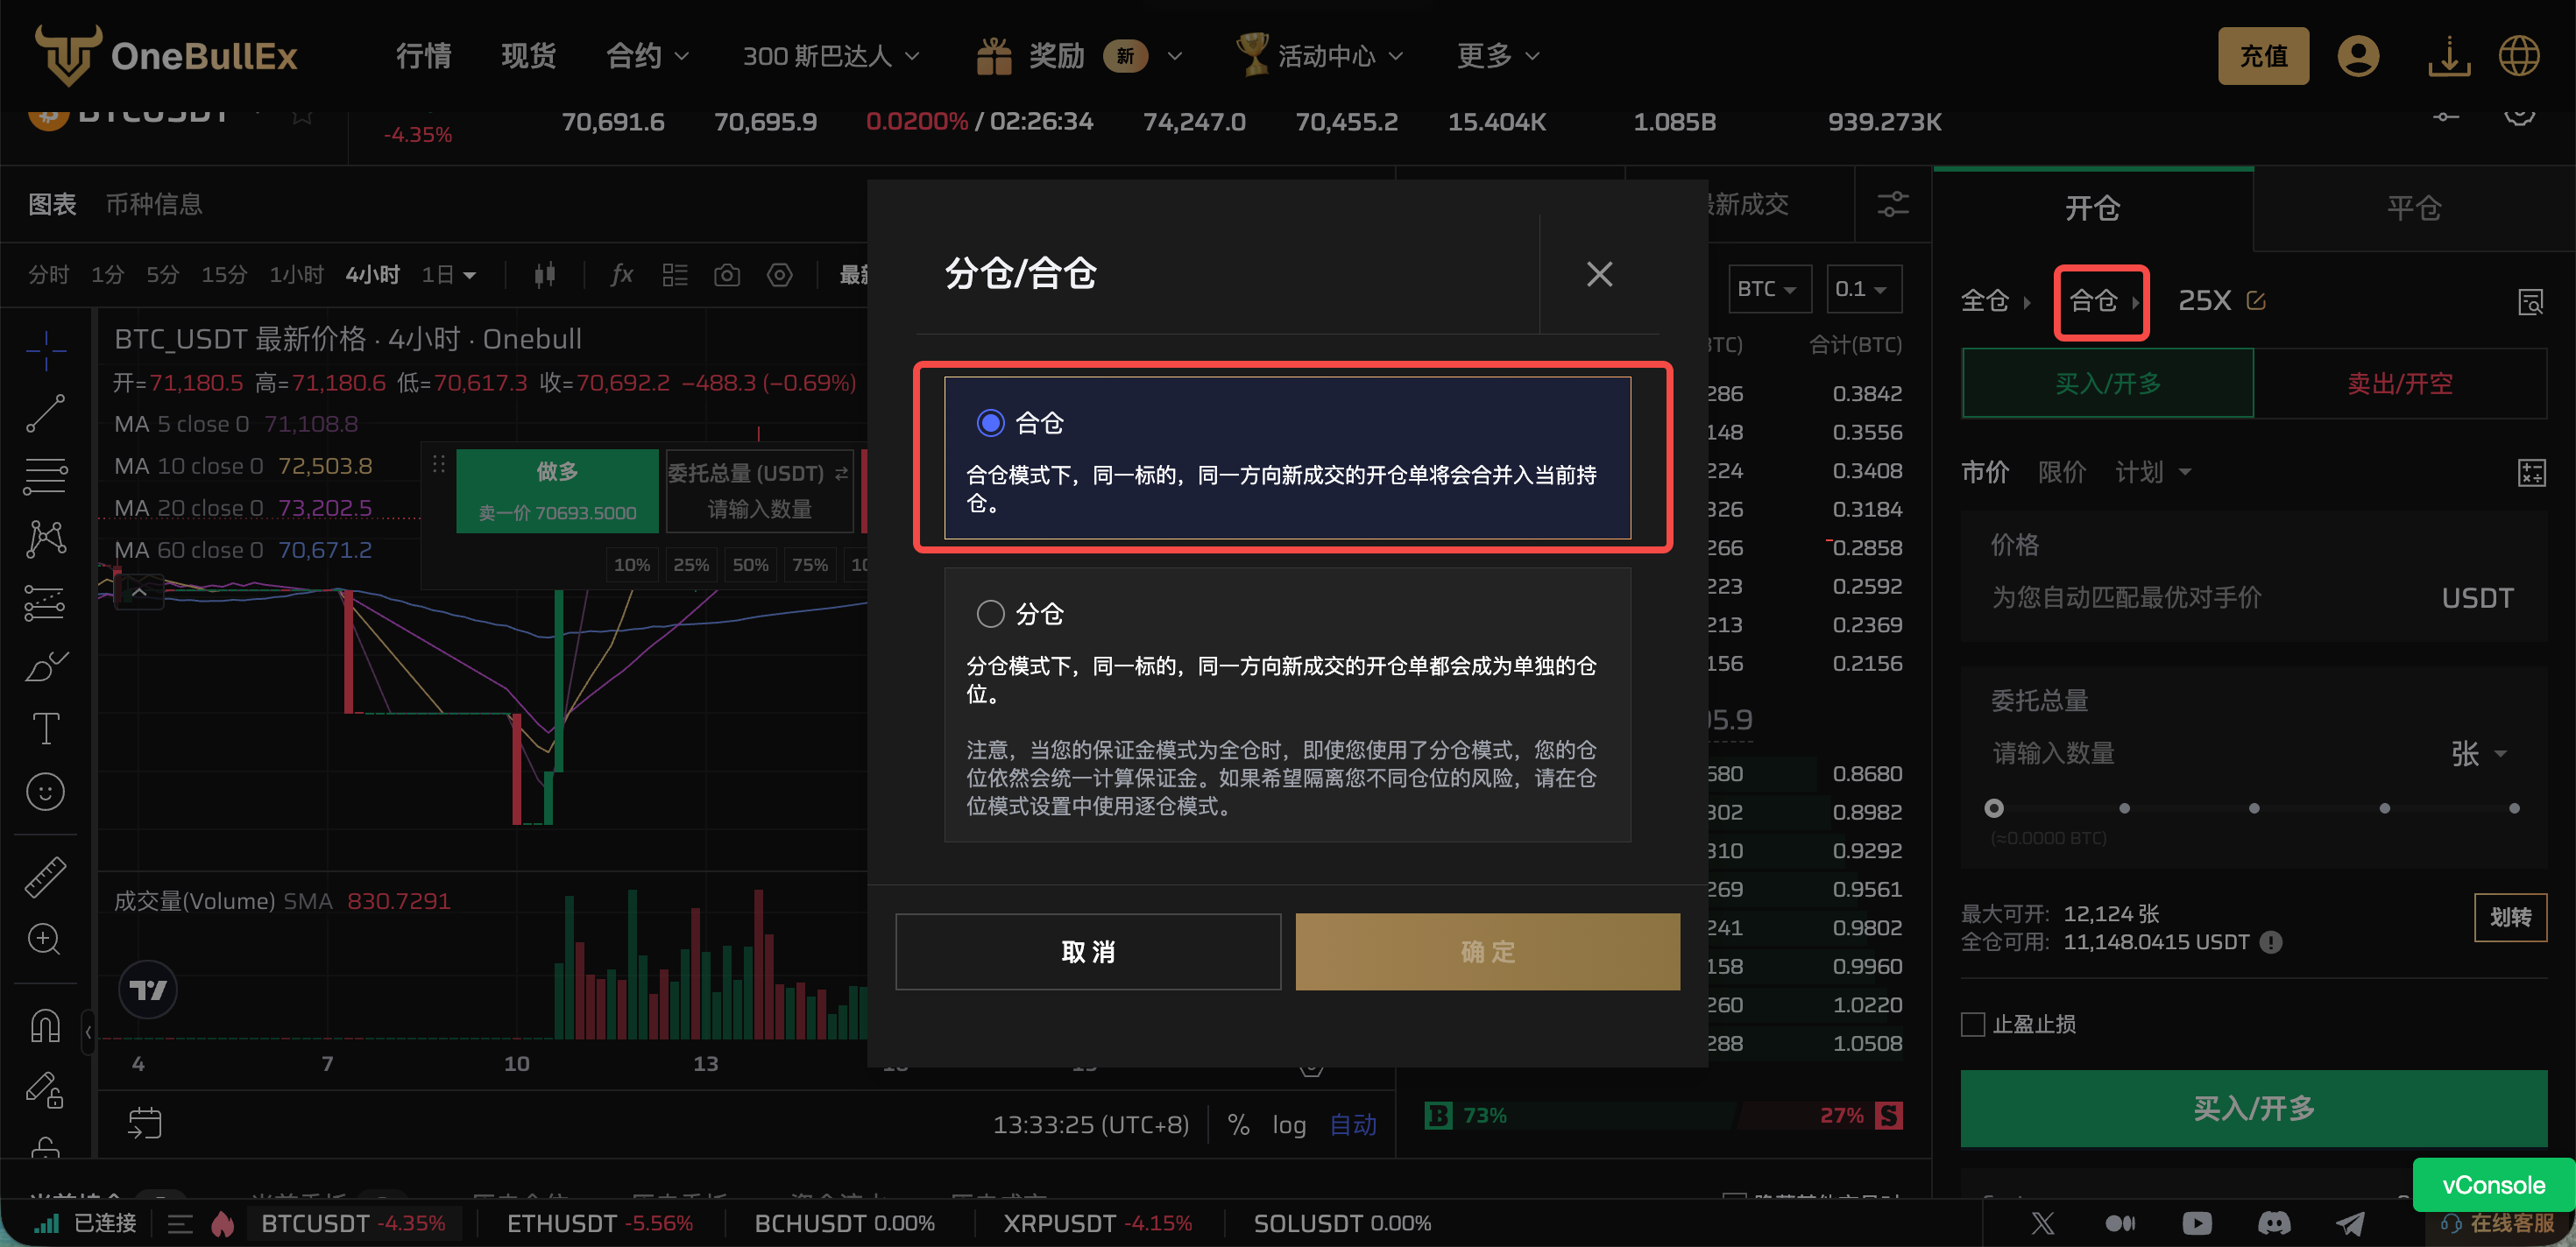This screenshot has width=2576, height=1247.
Task: Click the position size slider start handle
Action: [1993, 807]
